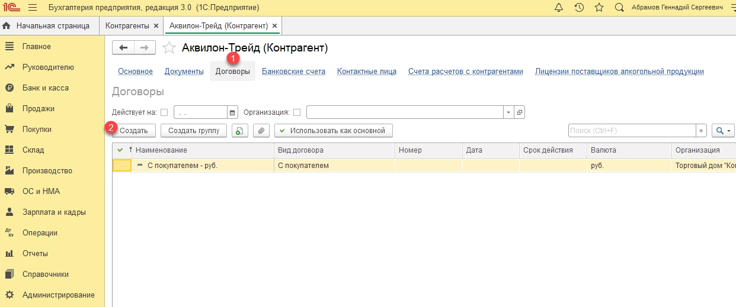Sort by Номер column header

[x=428, y=150]
